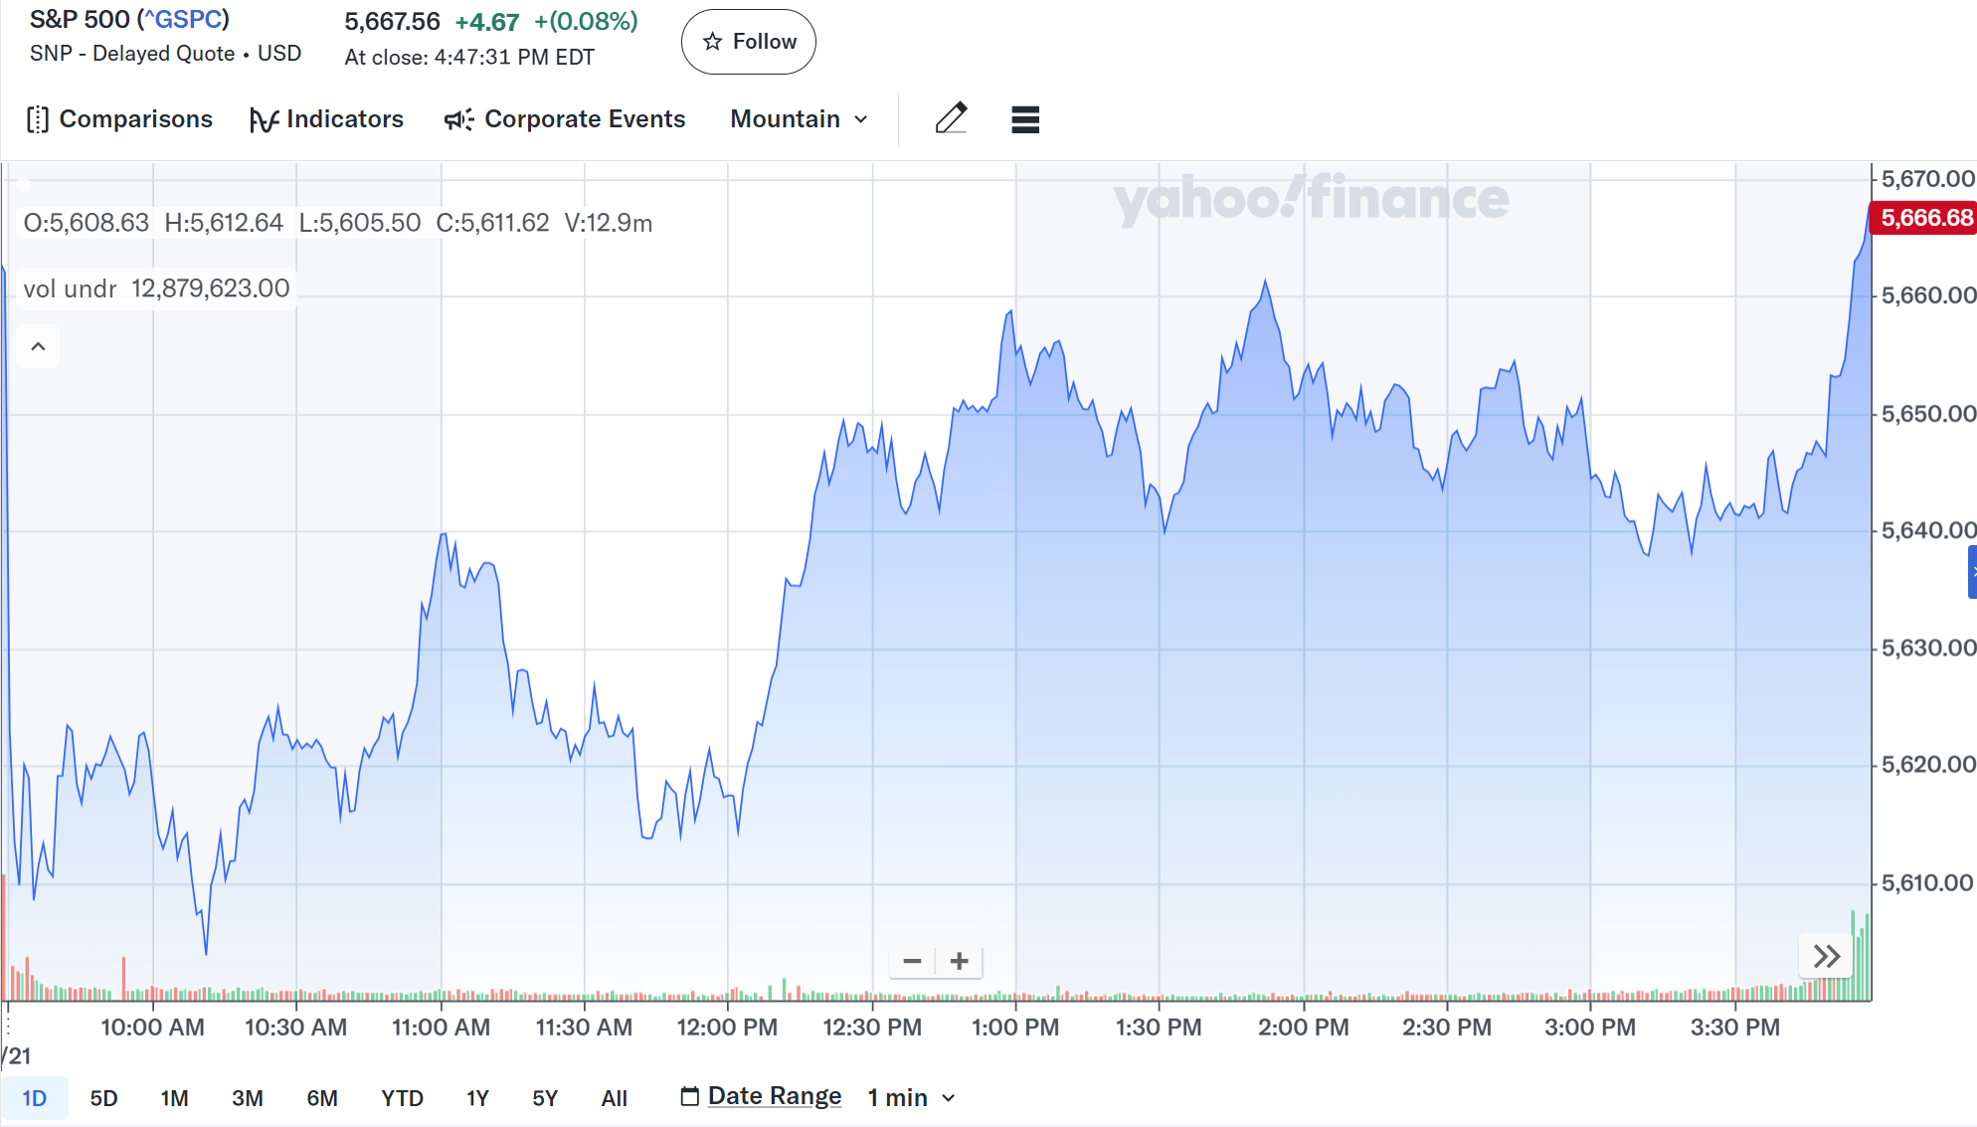Image resolution: width=1977 pixels, height=1127 pixels.
Task: Open the Indicators menu
Action: click(x=326, y=119)
